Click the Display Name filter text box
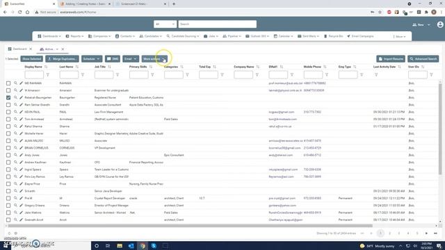This screenshot has height=250, width=445. pyautogui.click(x=34, y=75)
